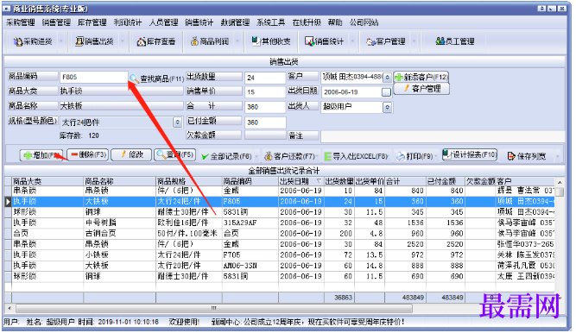Open the 员工管理 toolbar icon
This screenshot has height=333, width=576.
coord(440,41)
